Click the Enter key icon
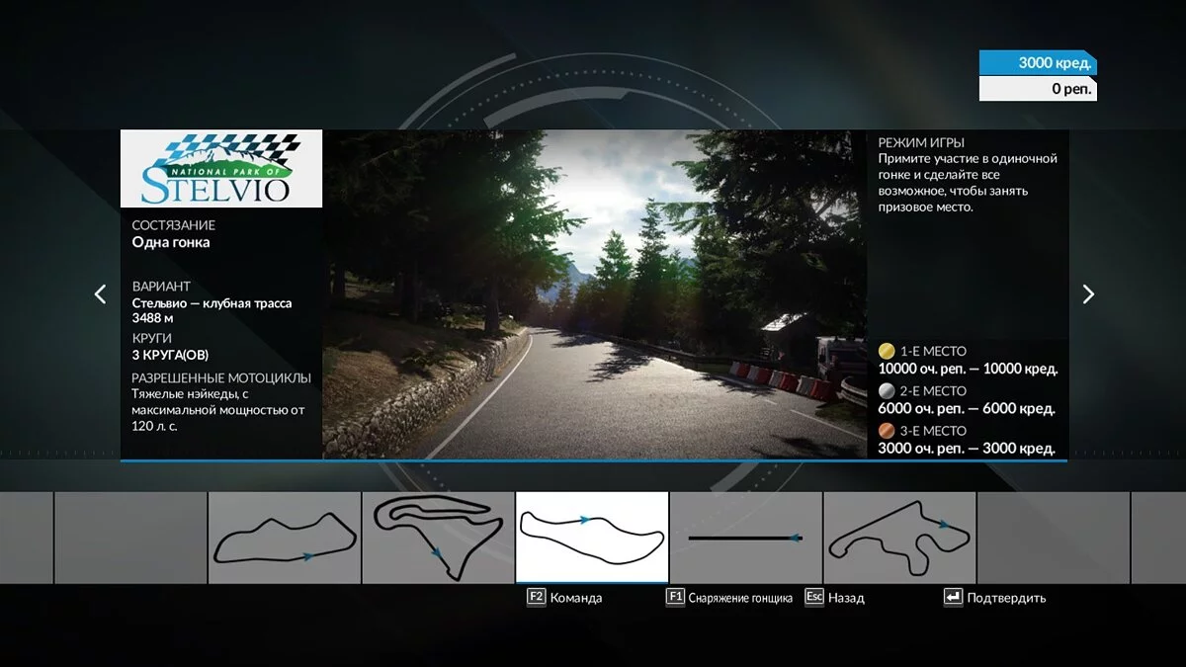Screen dimensions: 1186x667 (x=953, y=597)
